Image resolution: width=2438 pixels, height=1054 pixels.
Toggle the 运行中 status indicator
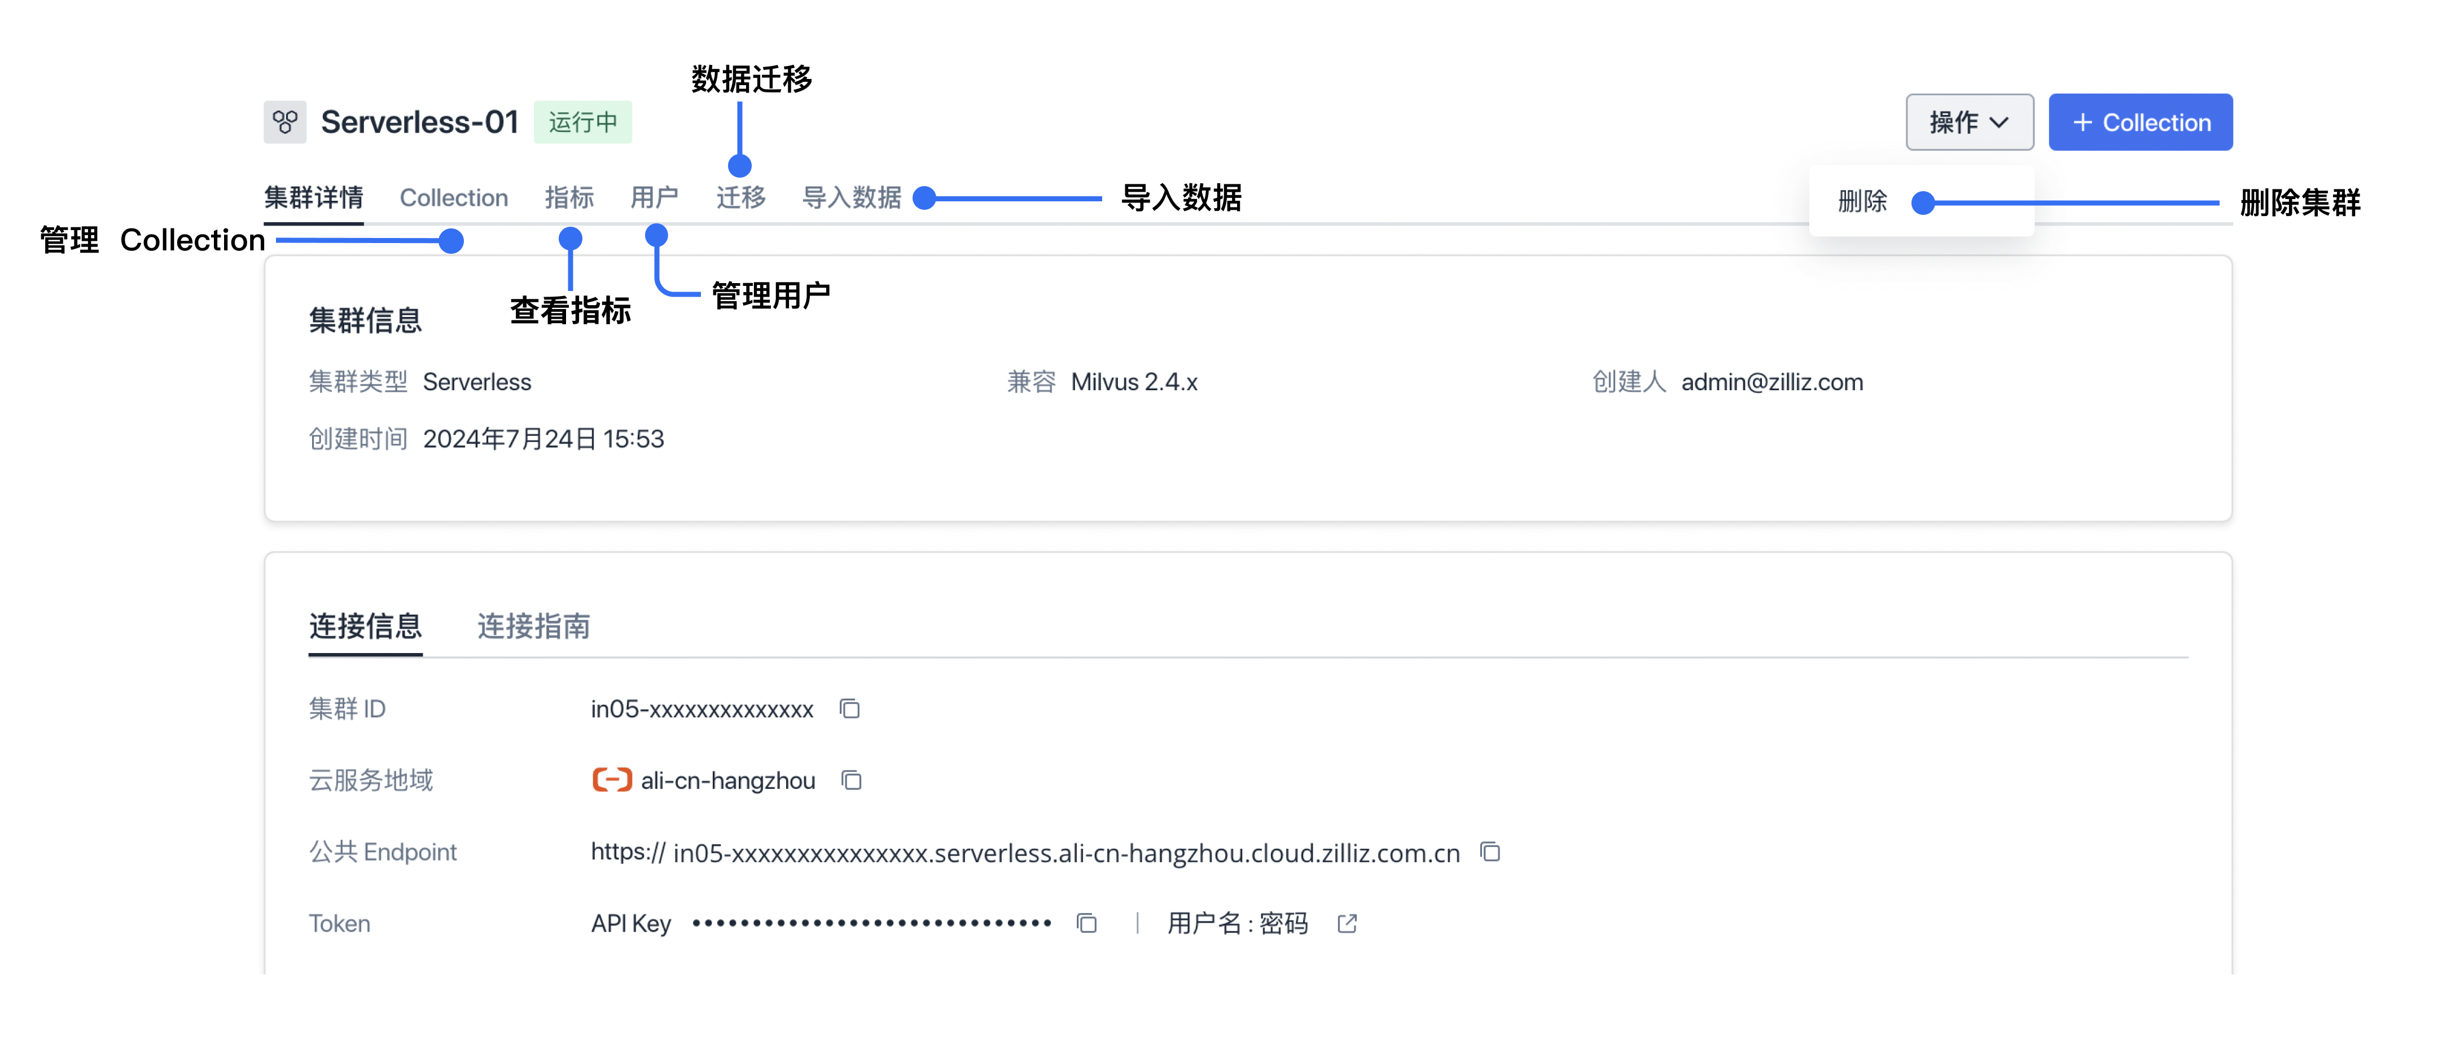coord(583,121)
